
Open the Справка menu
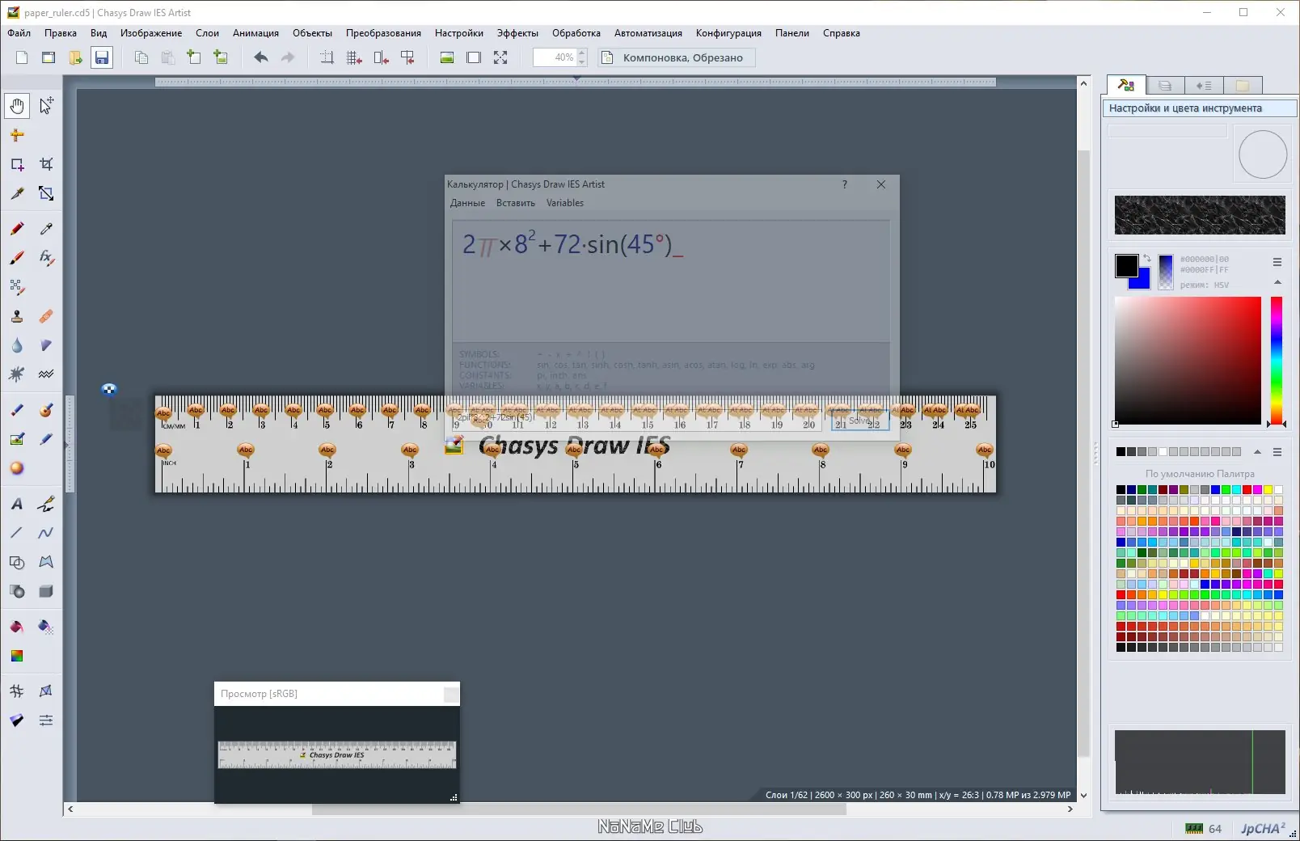click(842, 33)
